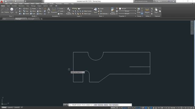
Task: Click Create block button
Action: click(x=101, y=9)
